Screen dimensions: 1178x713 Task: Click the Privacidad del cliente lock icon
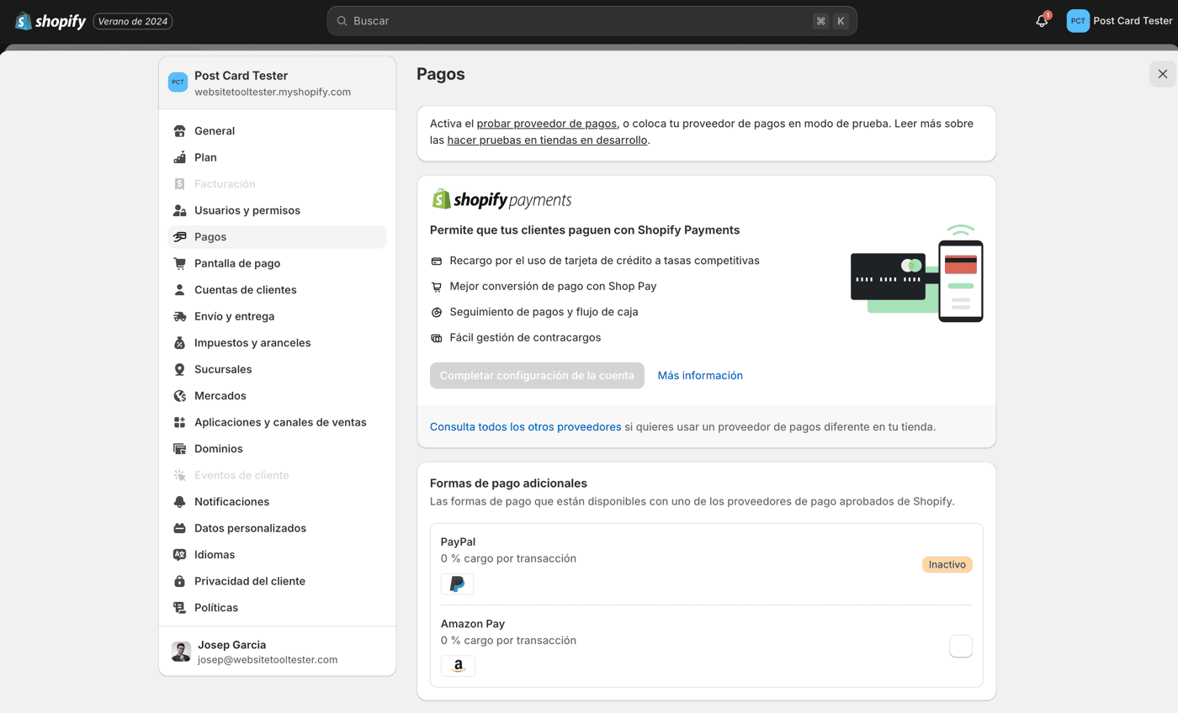pyautogui.click(x=179, y=581)
